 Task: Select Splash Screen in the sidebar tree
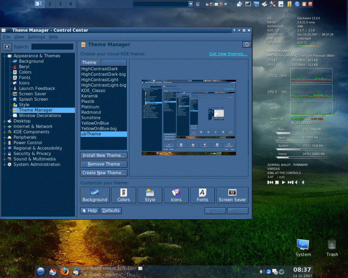click(33, 99)
